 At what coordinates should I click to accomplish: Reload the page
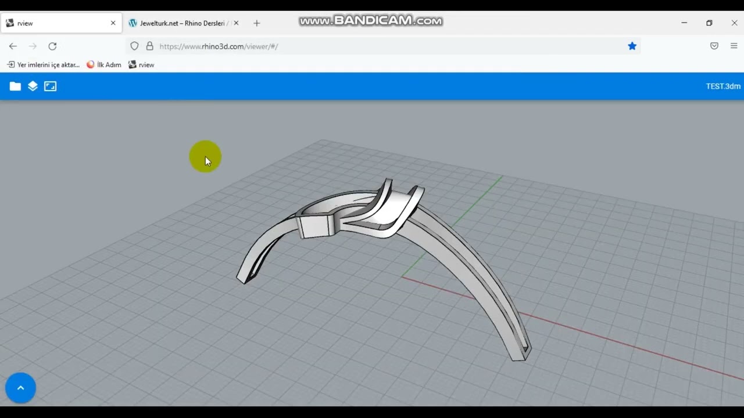52,46
